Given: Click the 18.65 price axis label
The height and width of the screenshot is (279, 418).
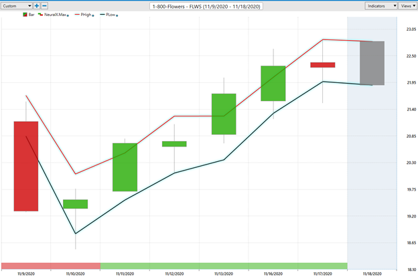Looking at the screenshot, I should coord(411,243).
